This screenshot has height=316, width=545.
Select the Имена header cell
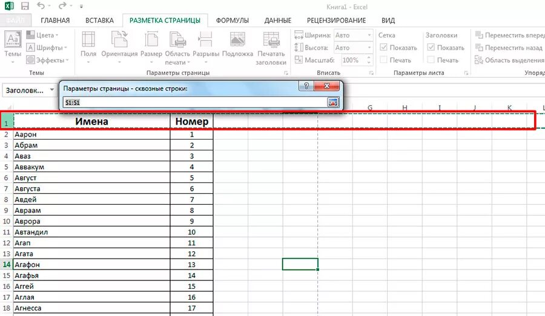click(92, 121)
